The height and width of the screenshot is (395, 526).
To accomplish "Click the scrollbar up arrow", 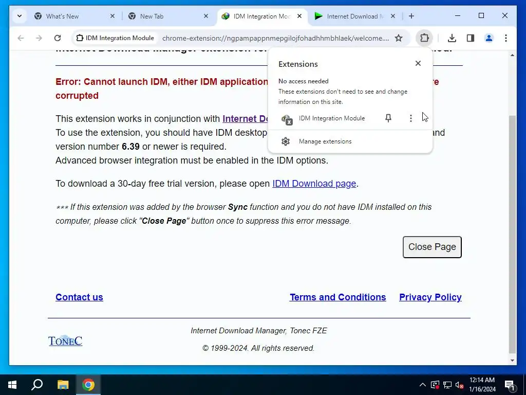I will (512, 55).
